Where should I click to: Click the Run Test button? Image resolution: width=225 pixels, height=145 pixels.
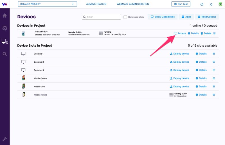(181, 4)
